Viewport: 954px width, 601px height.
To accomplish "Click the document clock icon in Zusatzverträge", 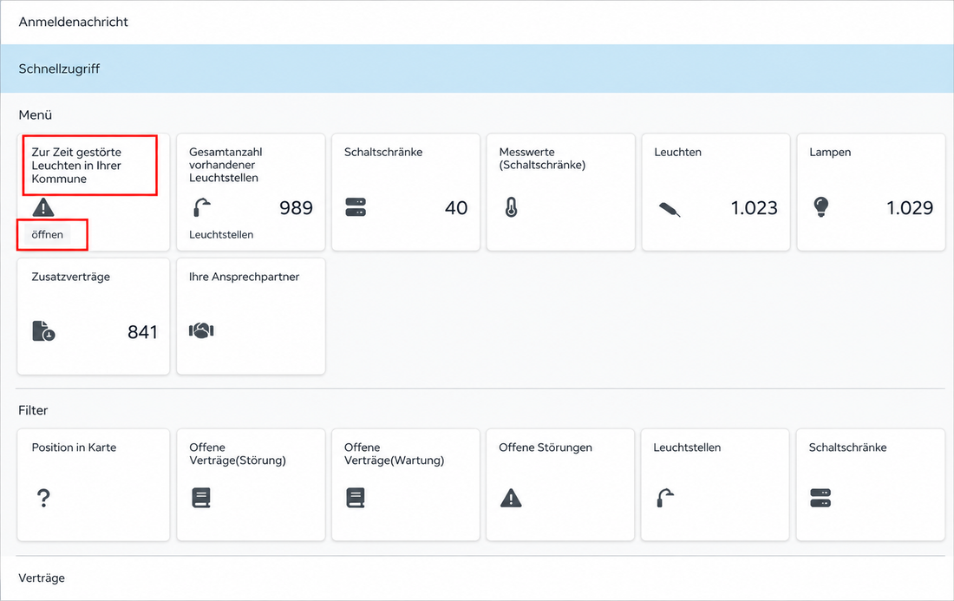I will [43, 331].
